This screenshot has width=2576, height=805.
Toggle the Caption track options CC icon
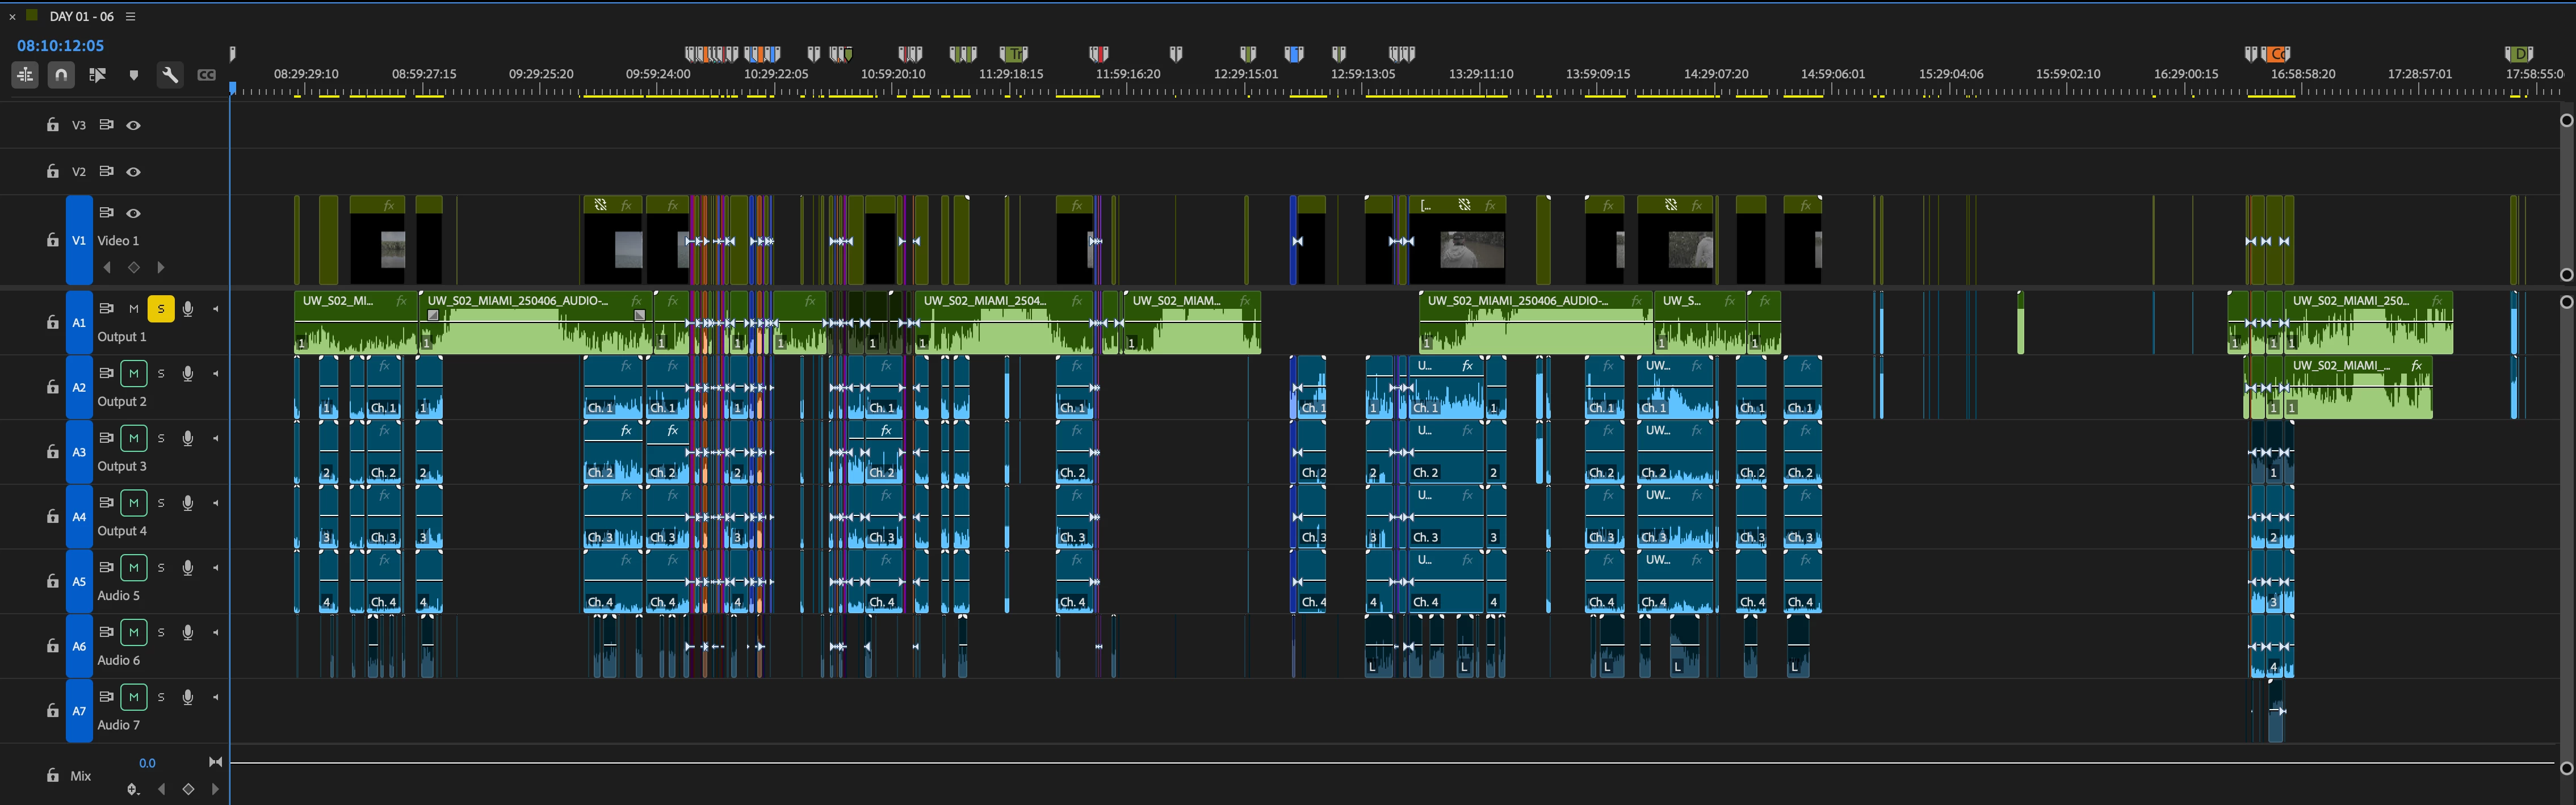206,75
